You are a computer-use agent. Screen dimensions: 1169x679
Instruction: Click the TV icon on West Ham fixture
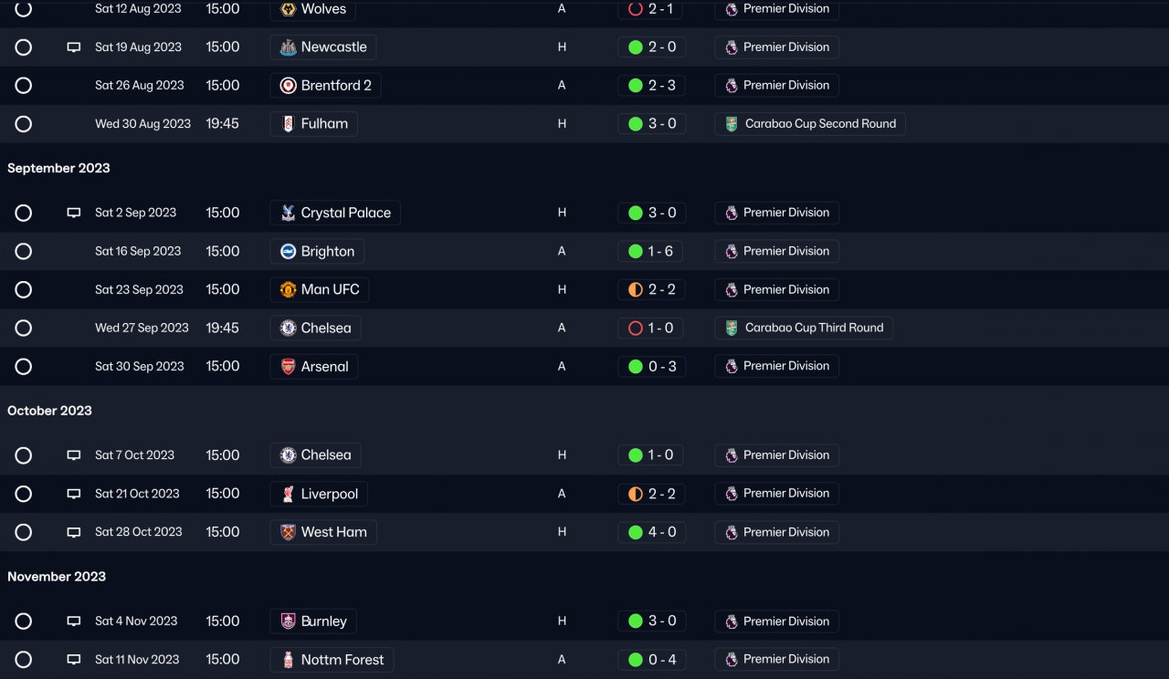pos(74,533)
